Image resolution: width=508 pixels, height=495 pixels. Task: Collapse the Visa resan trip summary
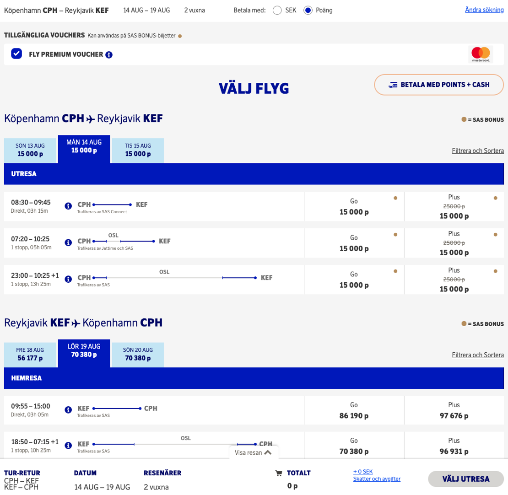point(254,452)
